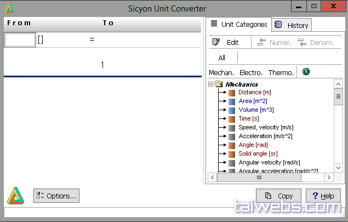Click the Time [s] unit icon

pyautogui.click(x=232, y=119)
